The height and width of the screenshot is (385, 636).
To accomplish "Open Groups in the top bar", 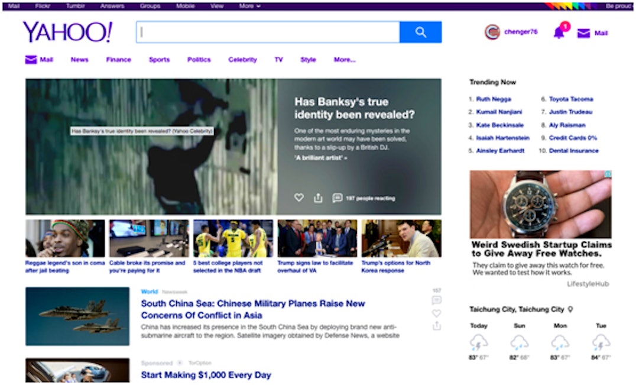I will [x=150, y=6].
